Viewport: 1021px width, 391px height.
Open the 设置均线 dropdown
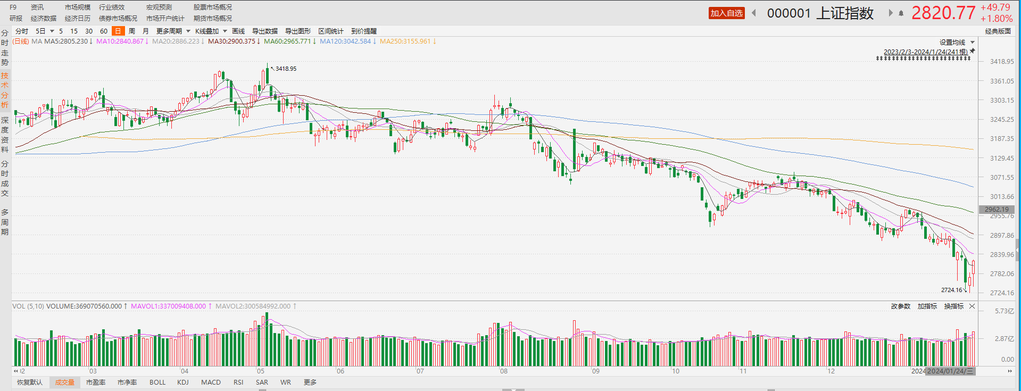[x=957, y=43]
